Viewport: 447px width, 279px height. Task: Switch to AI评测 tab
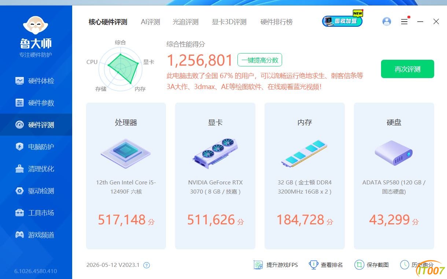point(150,22)
